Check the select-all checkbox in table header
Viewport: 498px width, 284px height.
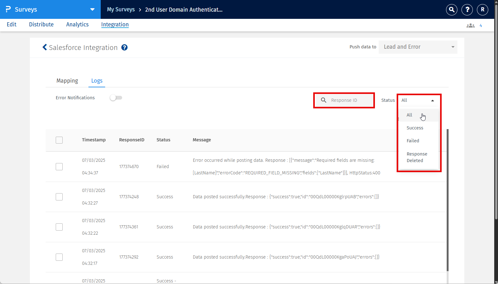(59, 140)
